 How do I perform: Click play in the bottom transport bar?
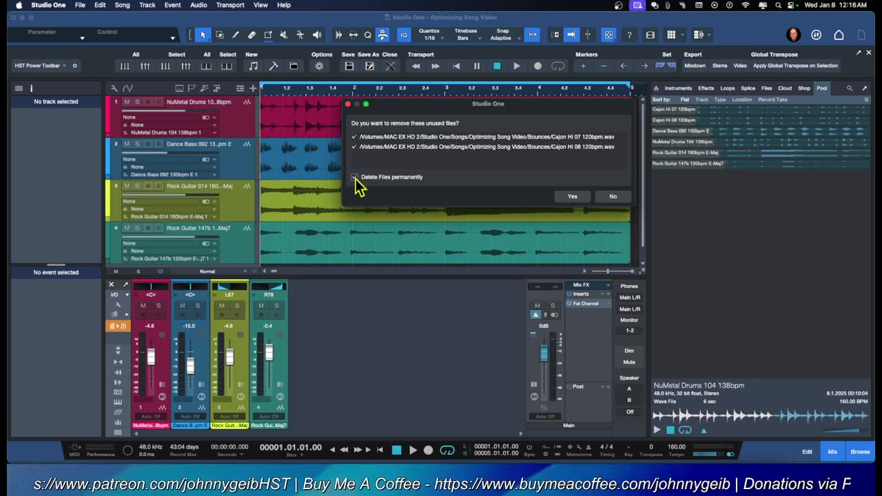pos(413,450)
